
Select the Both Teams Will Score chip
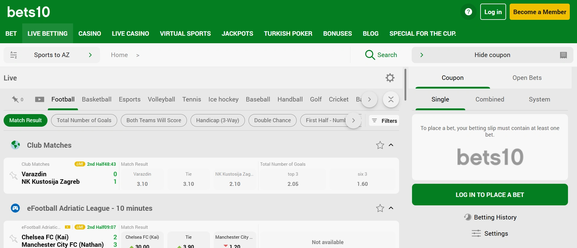coord(154,120)
